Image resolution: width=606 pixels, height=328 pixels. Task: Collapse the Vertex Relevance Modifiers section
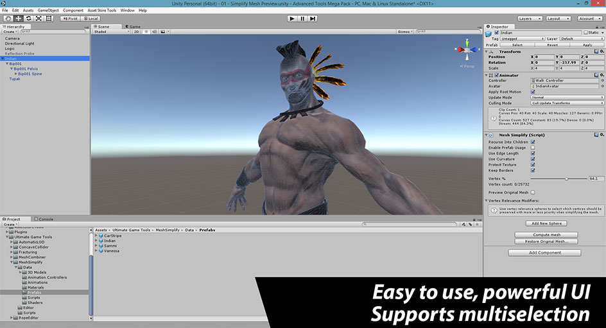[487, 201]
